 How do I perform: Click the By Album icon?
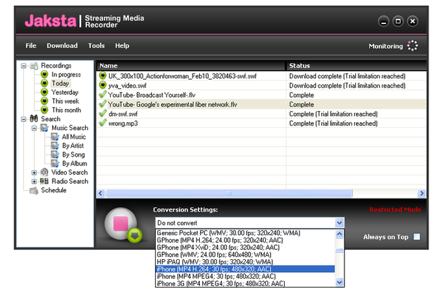(x=55, y=164)
